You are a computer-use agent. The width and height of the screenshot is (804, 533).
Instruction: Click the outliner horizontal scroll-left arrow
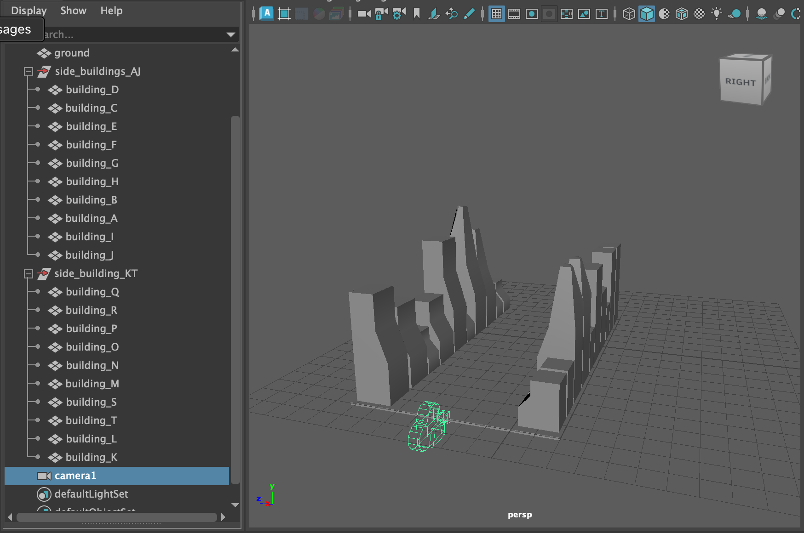tap(10, 517)
